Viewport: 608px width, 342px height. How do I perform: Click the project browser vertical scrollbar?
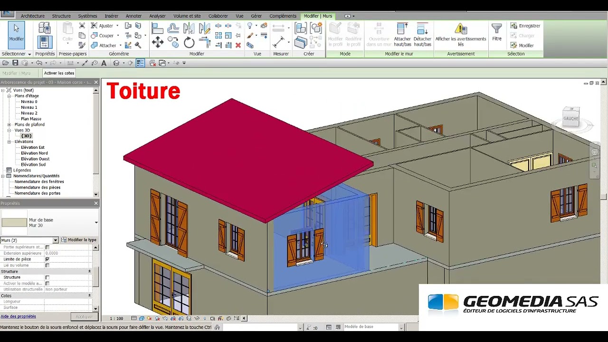96,142
